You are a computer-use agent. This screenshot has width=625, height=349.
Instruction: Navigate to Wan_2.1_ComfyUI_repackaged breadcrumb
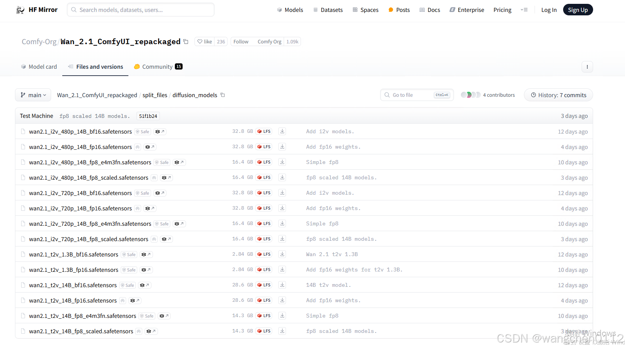point(97,95)
